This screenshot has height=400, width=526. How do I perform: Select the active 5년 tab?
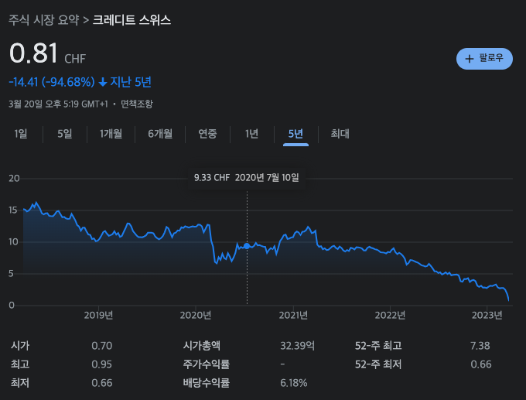click(295, 134)
